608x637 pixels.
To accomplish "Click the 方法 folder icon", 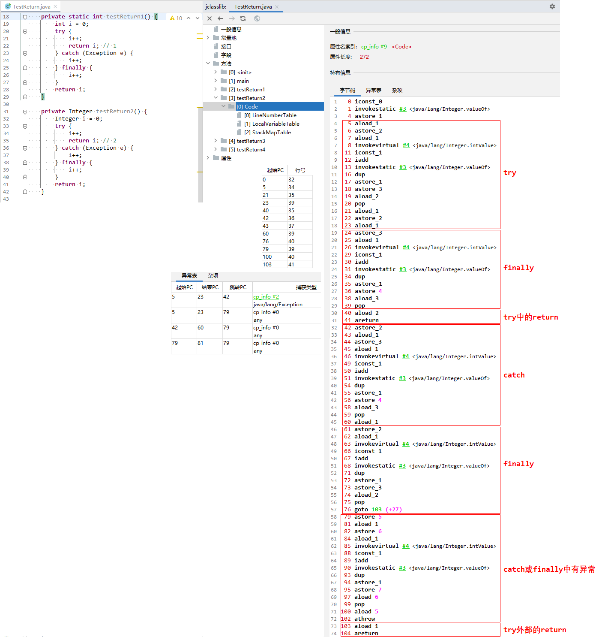I will coord(216,63).
